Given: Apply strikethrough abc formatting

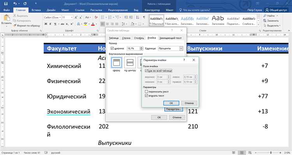Looking at the screenshot, I should [x=62, y=24].
